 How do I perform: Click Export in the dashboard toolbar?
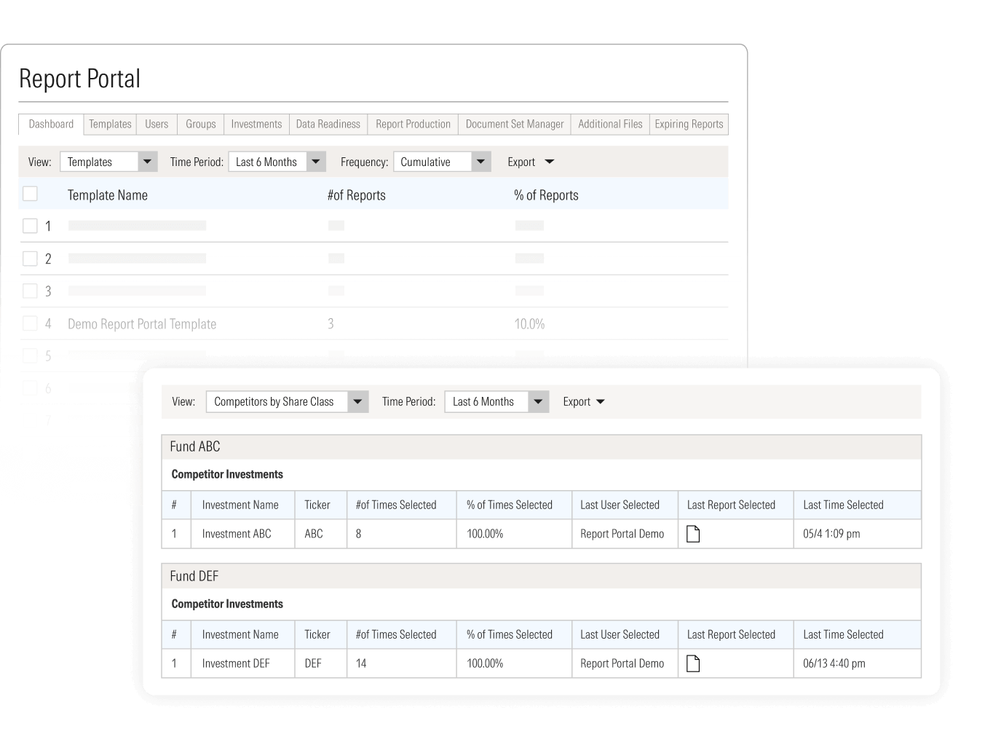[x=530, y=162]
